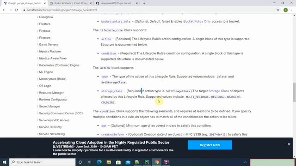Expand the Game Servers sidebar section
Screen dimensions: 296x166
(x=48, y=45)
